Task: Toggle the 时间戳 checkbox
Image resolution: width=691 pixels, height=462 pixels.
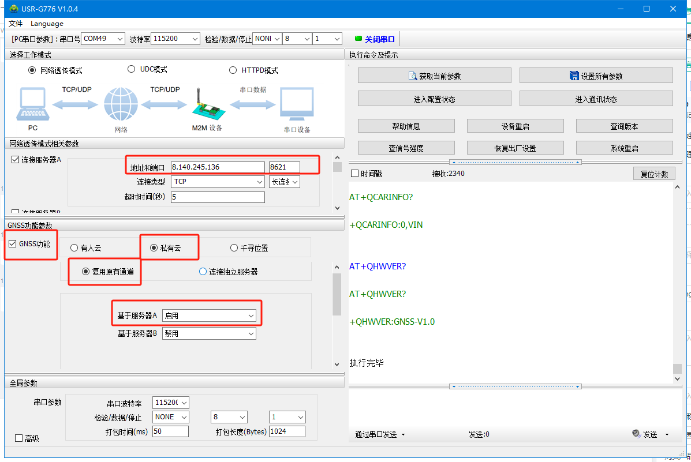Action: (x=355, y=174)
